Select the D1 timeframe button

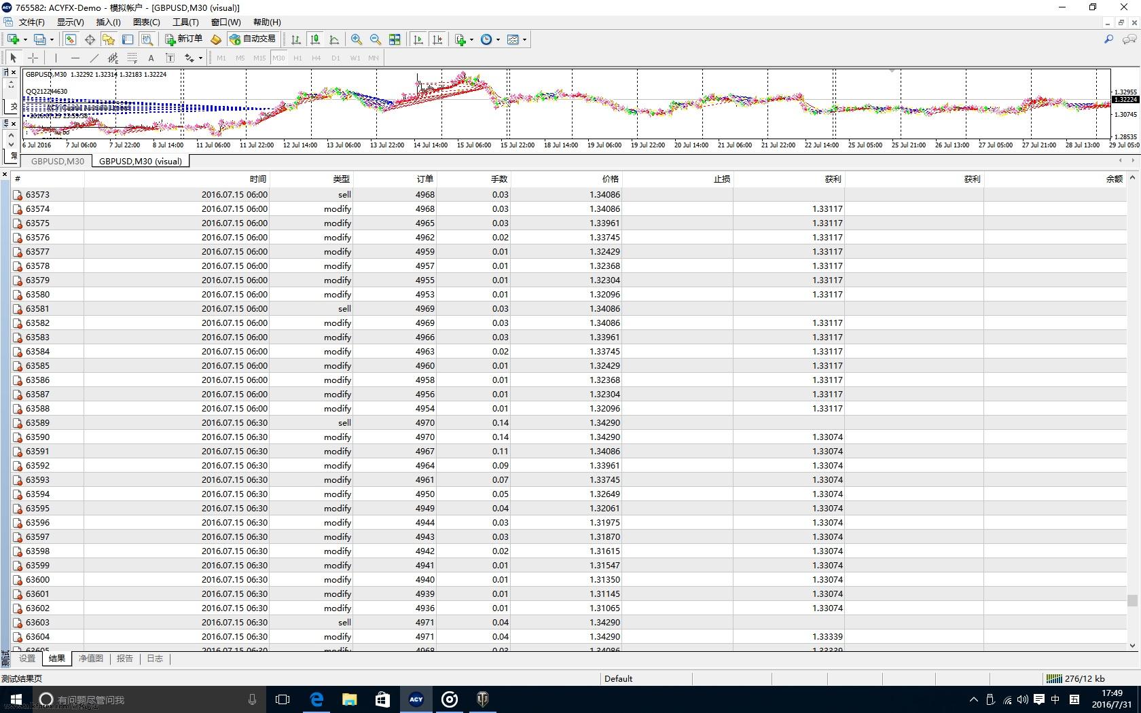tap(336, 58)
